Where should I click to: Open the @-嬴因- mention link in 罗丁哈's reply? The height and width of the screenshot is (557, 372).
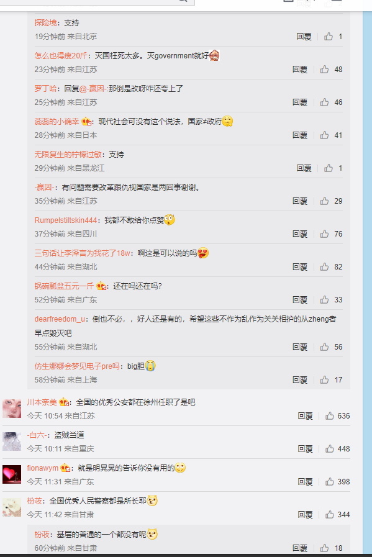click(x=93, y=88)
